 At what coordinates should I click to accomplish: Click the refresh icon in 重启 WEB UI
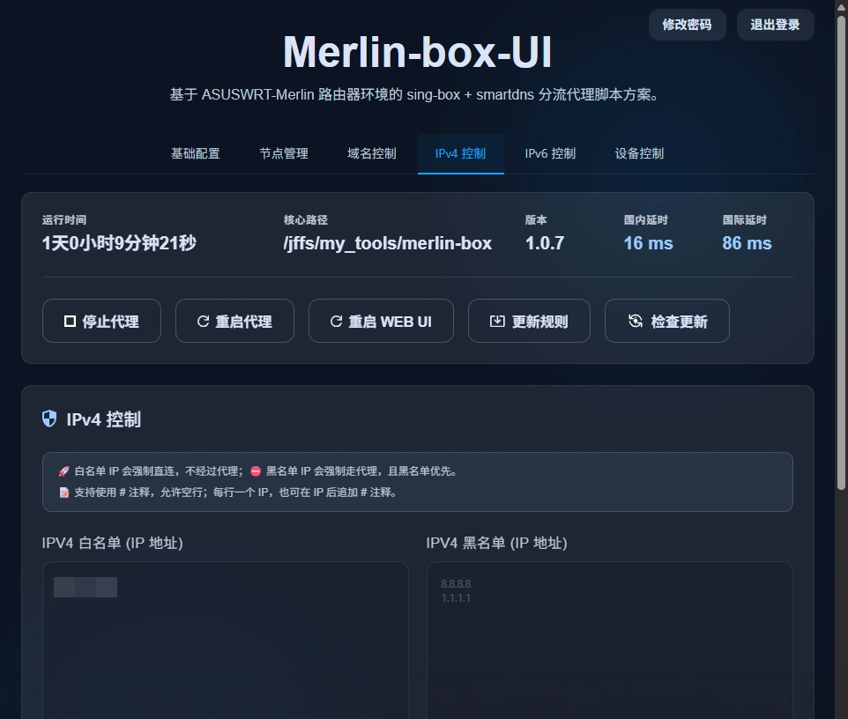tap(336, 322)
